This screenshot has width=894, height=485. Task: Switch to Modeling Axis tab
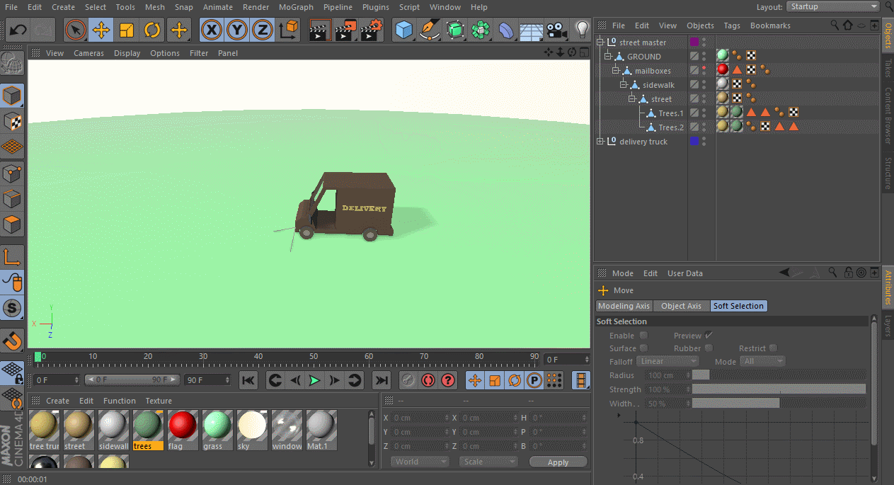coord(624,306)
